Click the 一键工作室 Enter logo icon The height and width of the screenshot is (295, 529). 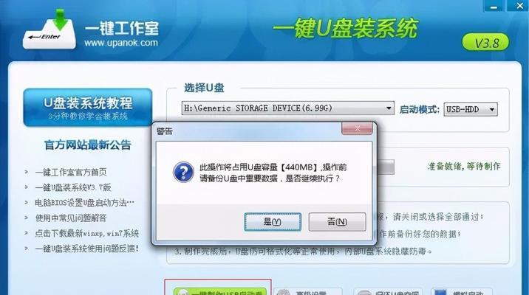(x=50, y=29)
